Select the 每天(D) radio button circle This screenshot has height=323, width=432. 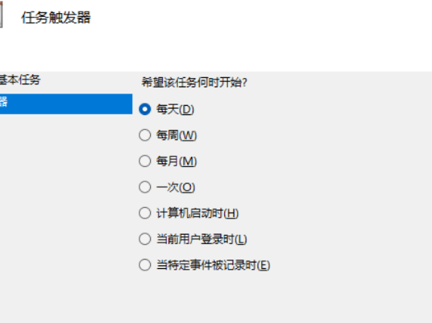(x=145, y=109)
